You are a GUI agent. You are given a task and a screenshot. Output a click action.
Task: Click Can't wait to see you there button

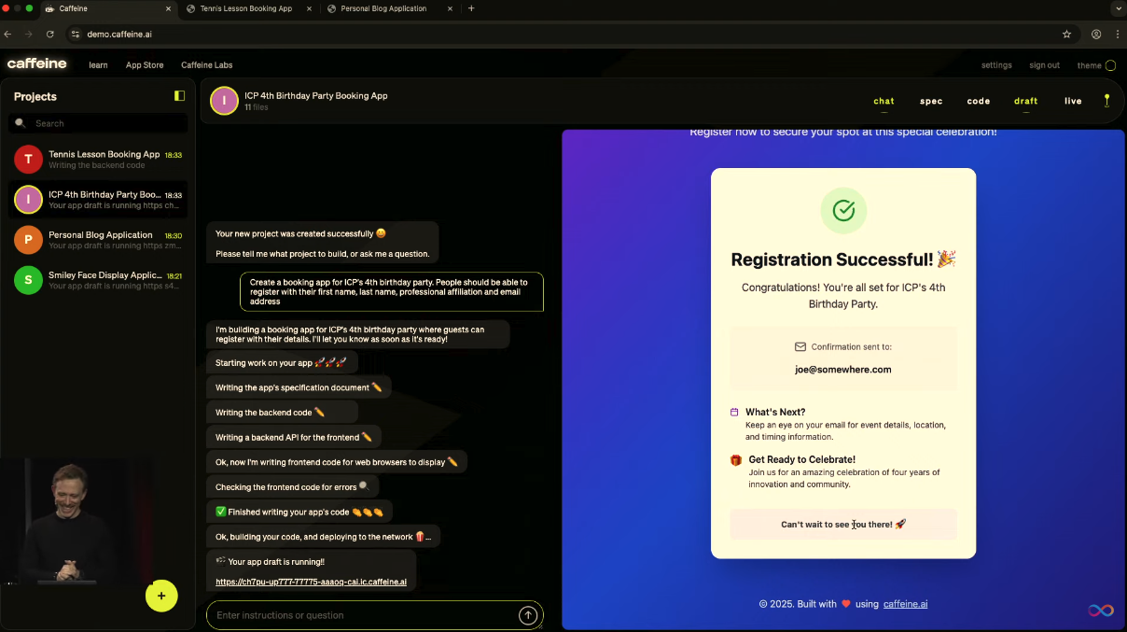point(843,525)
